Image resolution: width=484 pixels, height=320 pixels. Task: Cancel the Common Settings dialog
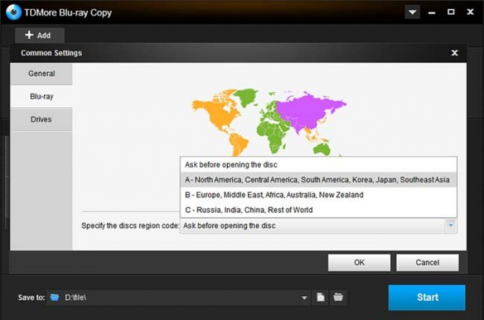pos(427,263)
